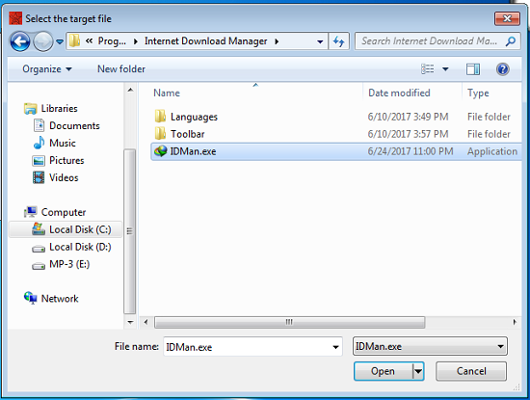Click the MP-3 (E:) drive icon
The image size is (530, 400).
click(x=39, y=266)
